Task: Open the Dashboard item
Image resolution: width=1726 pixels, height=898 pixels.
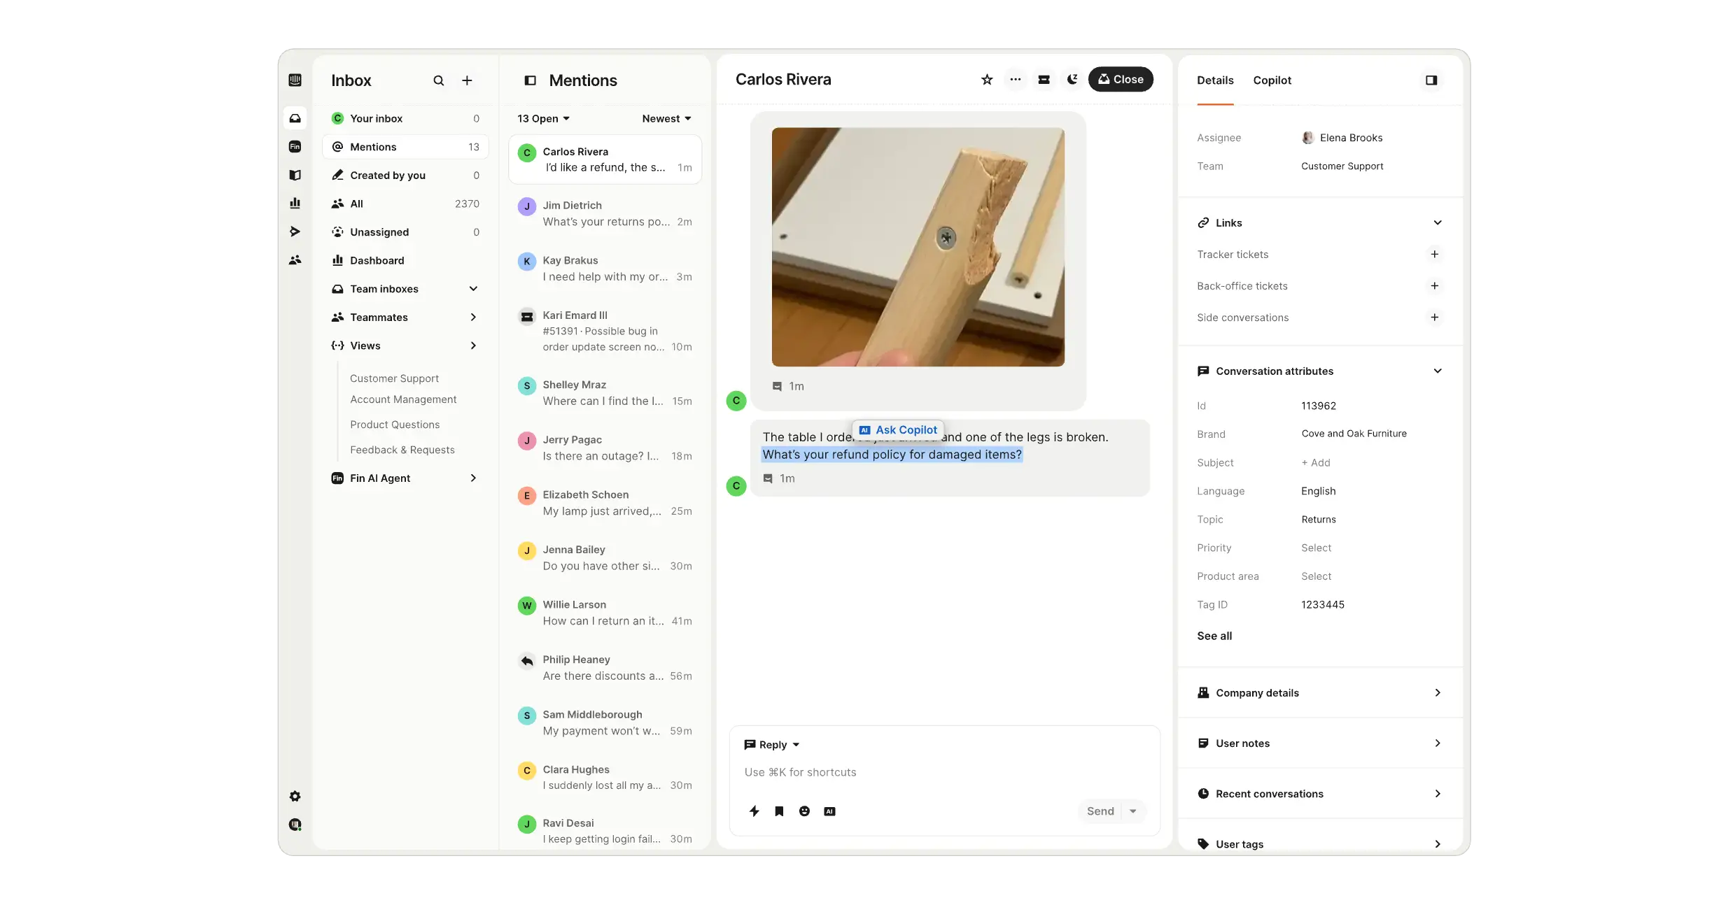Action: click(405, 260)
